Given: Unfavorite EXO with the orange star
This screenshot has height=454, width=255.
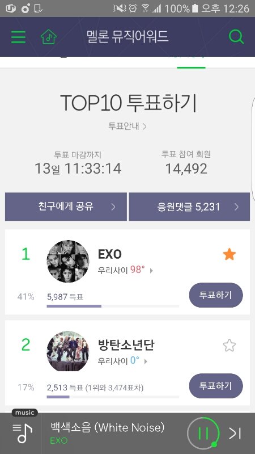Looking at the screenshot, I should click(x=229, y=254).
